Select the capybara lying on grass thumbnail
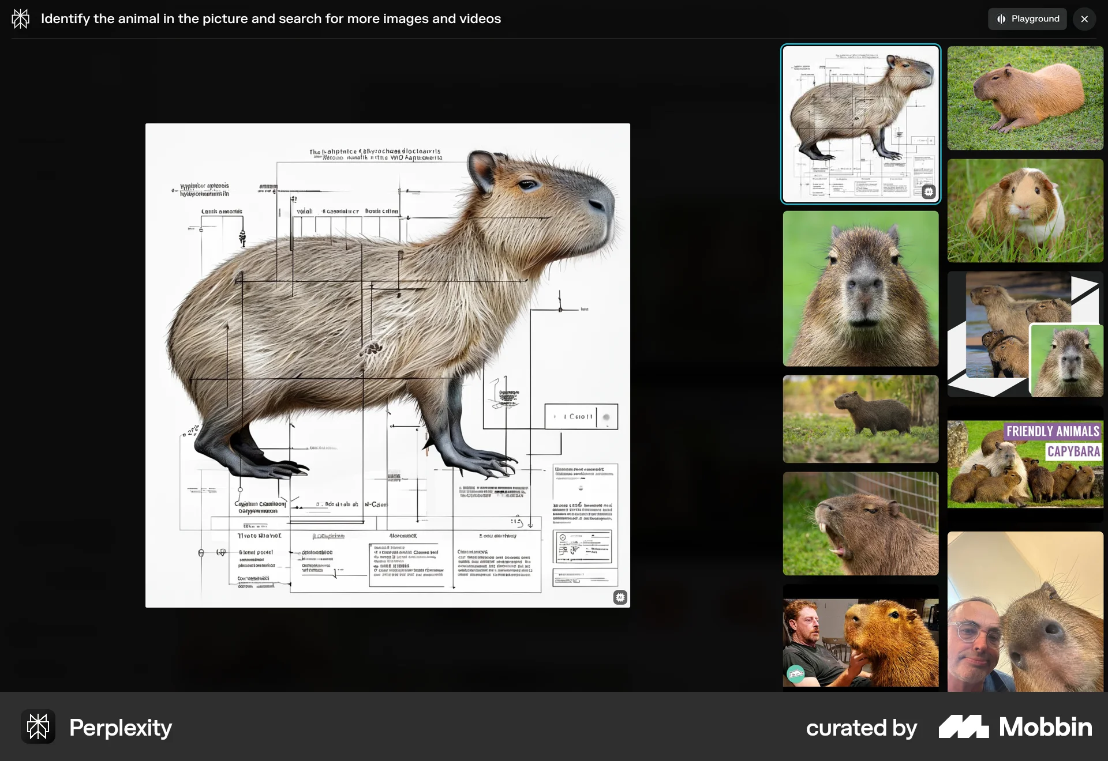Screen dimensions: 1108x761 pyautogui.click(x=1025, y=98)
